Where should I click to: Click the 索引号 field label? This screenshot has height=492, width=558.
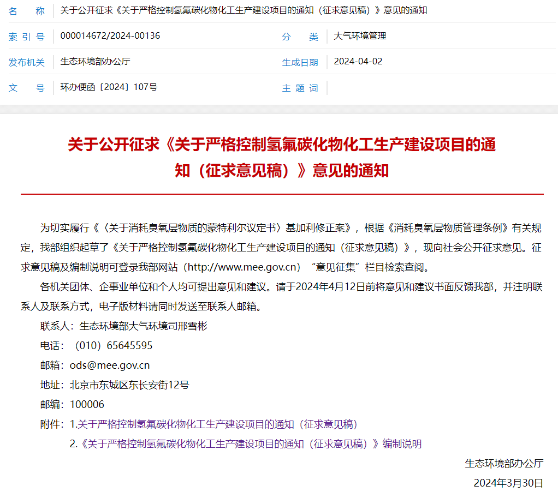26,37
